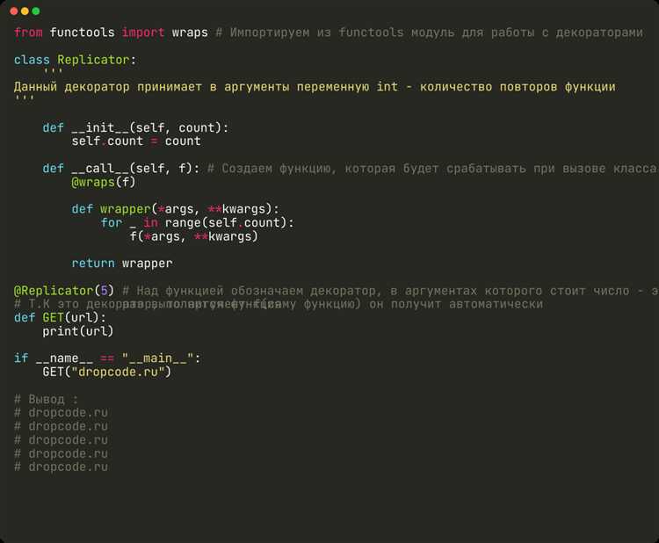Screen dimensions: 659x543
Task: Click the comment line starting '# Т.К это'
Action: [x=279, y=304]
